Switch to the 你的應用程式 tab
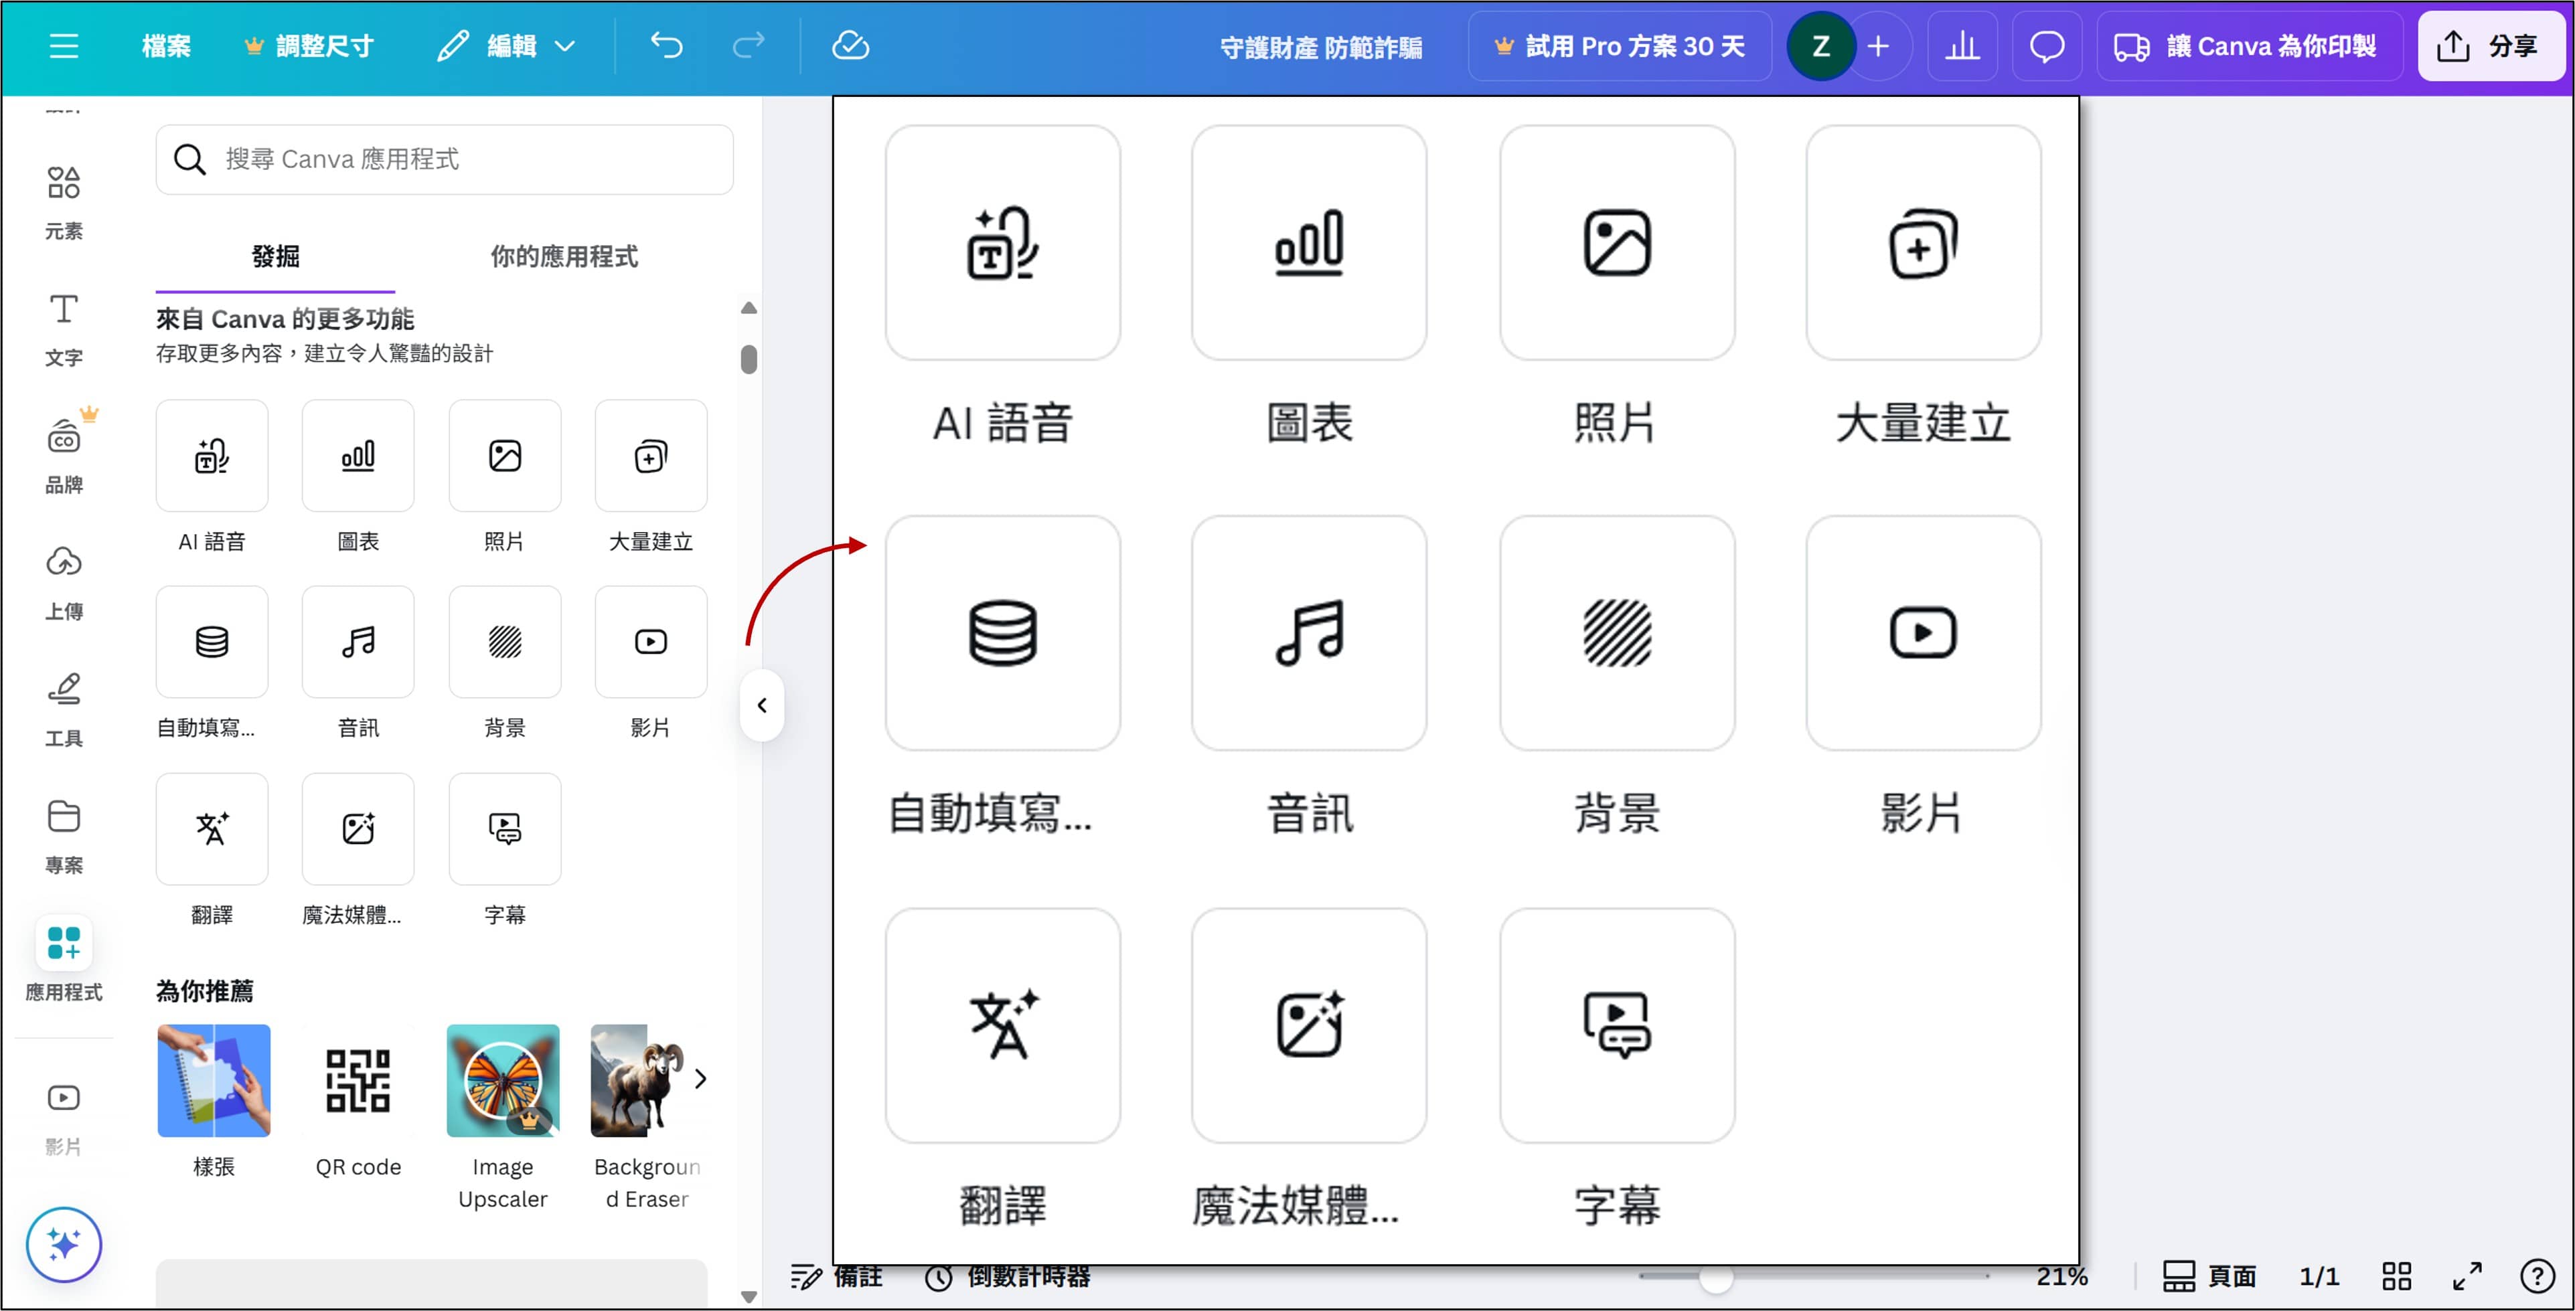Image resolution: width=2575 pixels, height=1311 pixels. click(564, 257)
